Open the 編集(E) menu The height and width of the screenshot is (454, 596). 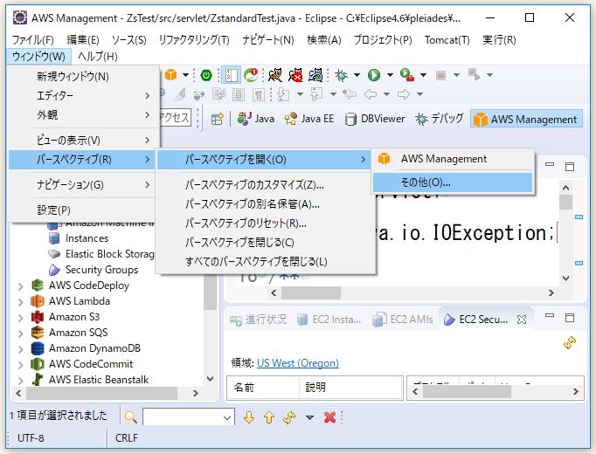[83, 40]
